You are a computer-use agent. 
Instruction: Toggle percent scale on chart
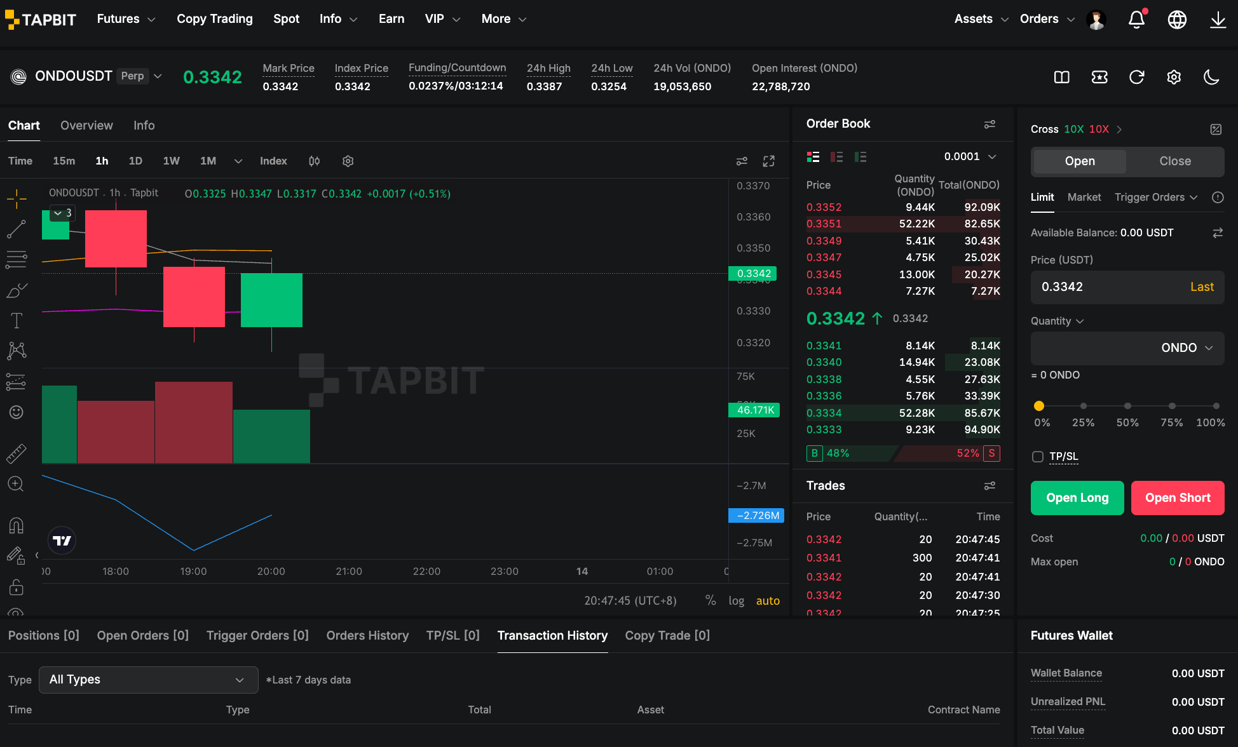pos(711,600)
